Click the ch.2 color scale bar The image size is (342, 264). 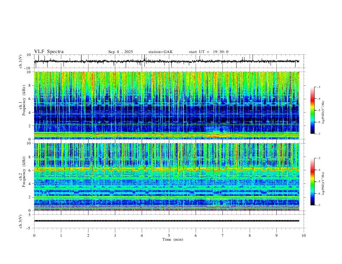312,182
